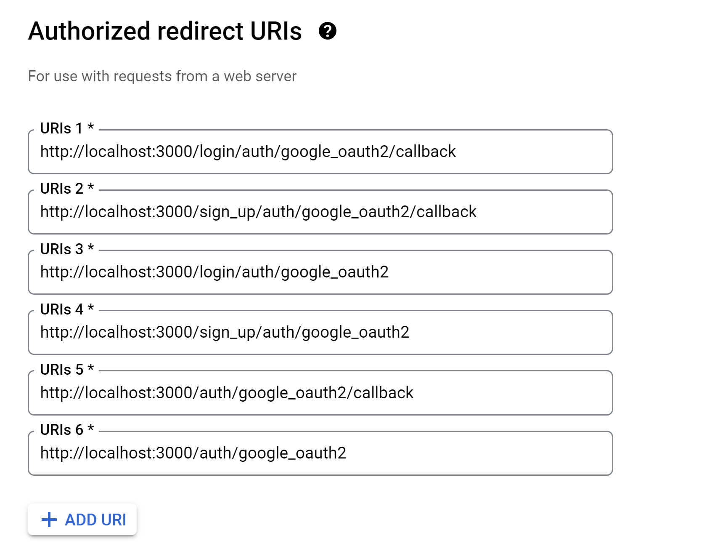Click into the URIs 3 input field

[320, 272]
